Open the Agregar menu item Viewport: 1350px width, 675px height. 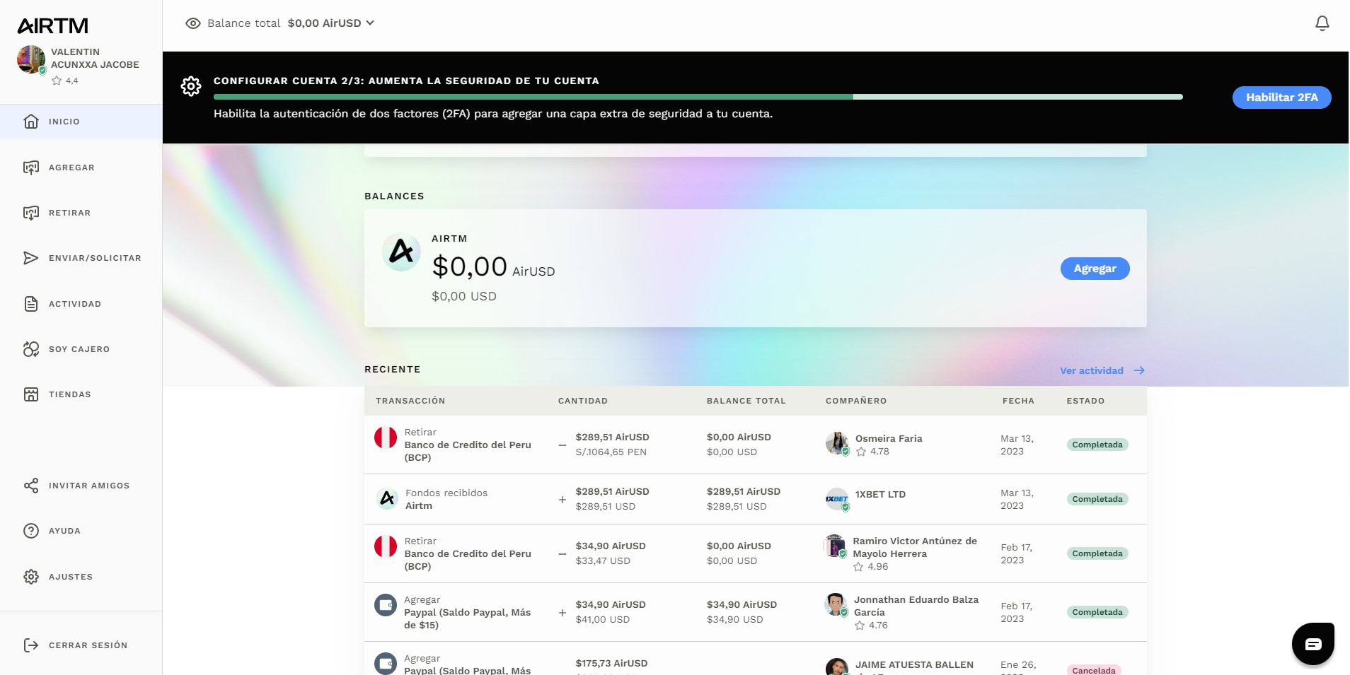71,168
